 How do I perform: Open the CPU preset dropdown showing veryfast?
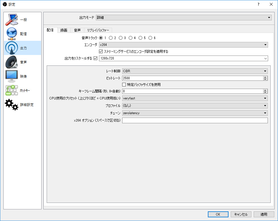pos(195,98)
